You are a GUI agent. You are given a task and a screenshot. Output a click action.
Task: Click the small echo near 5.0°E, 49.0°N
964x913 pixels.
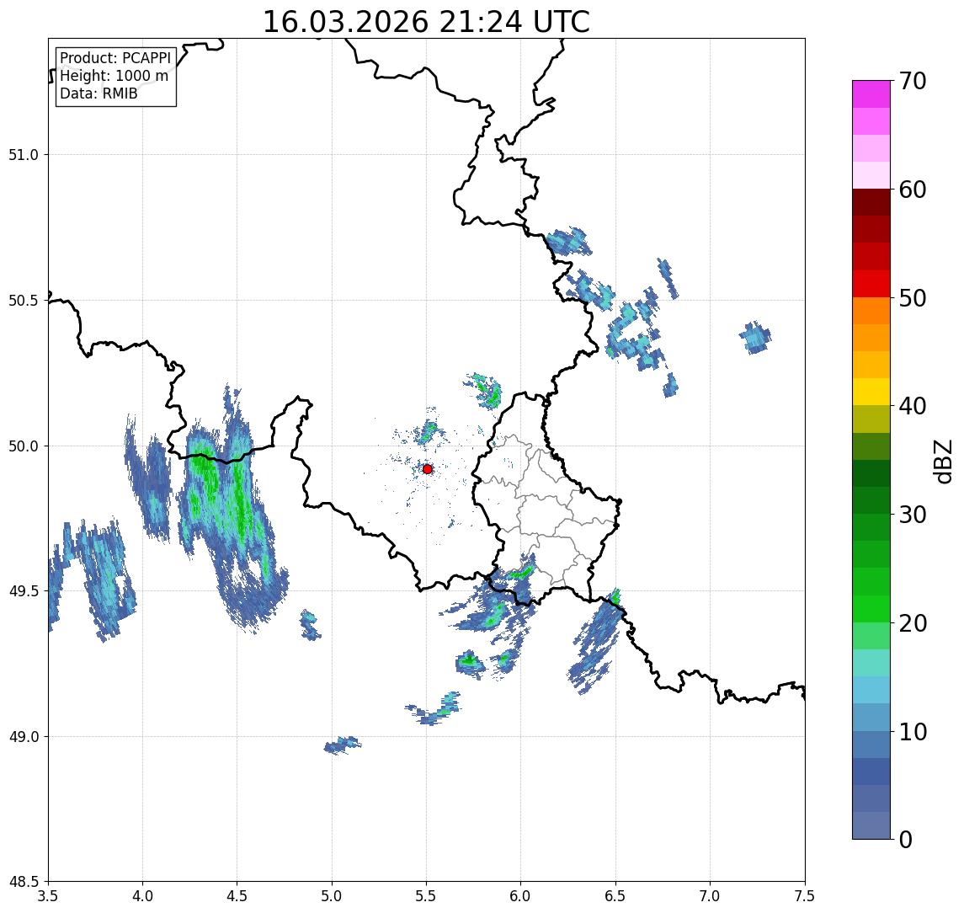[343, 745]
